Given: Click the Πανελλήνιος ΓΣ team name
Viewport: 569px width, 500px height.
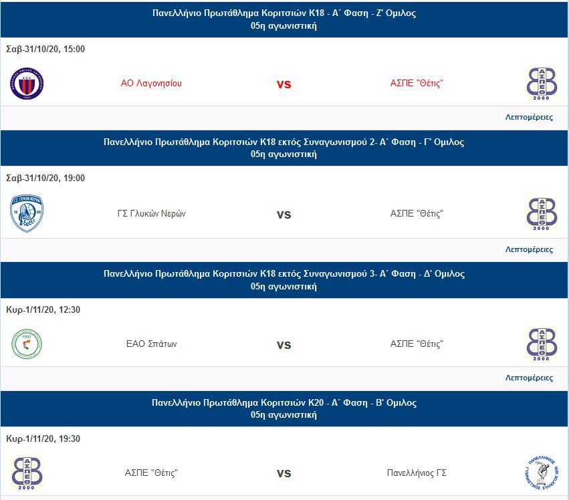Looking at the screenshot, I should click(x=417, y=473).
